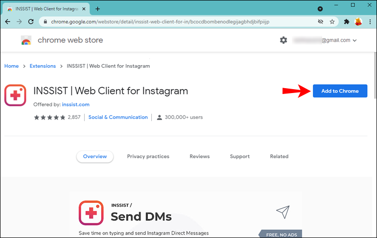Viewport: 377px width, 238px height.
Task: Go back using the browser back arrow
Action: [x=8, y=22]
